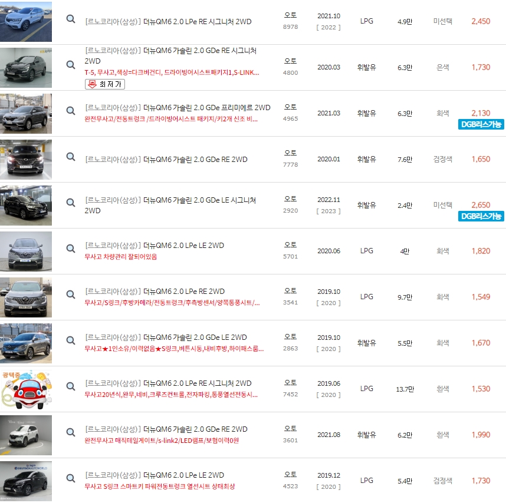Click DGB리스가능 badge under price 2,130
The height and width of the screenshot is (503, 506).
481,124
